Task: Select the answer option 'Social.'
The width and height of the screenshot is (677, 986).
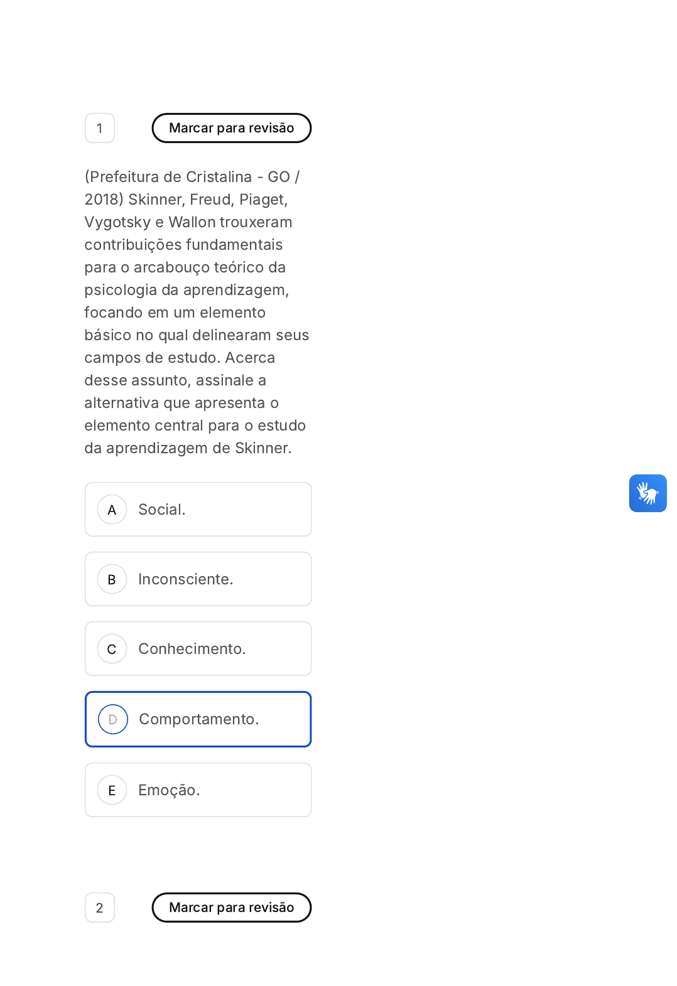Action: point(198,510)
